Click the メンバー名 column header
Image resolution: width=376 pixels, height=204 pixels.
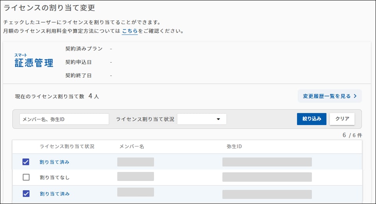pyautogui.click(x=132, y=147)
